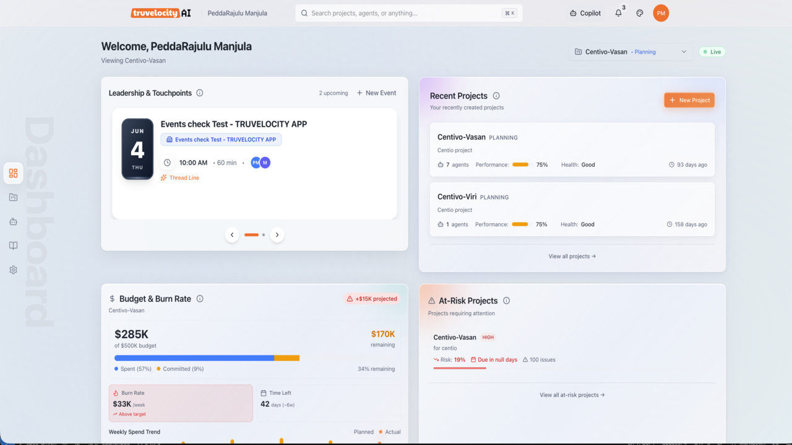Open the notifications bell icon
The width and height of the screenshot is (792, 445).
(x=618, y=13)
